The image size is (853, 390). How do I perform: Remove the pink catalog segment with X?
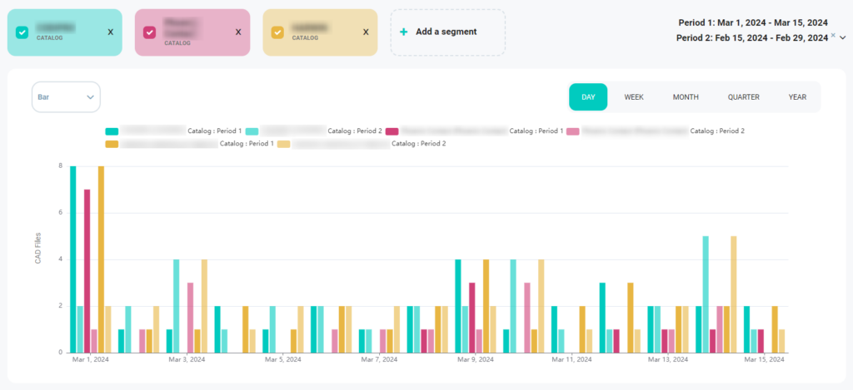[x=238, y=32]
